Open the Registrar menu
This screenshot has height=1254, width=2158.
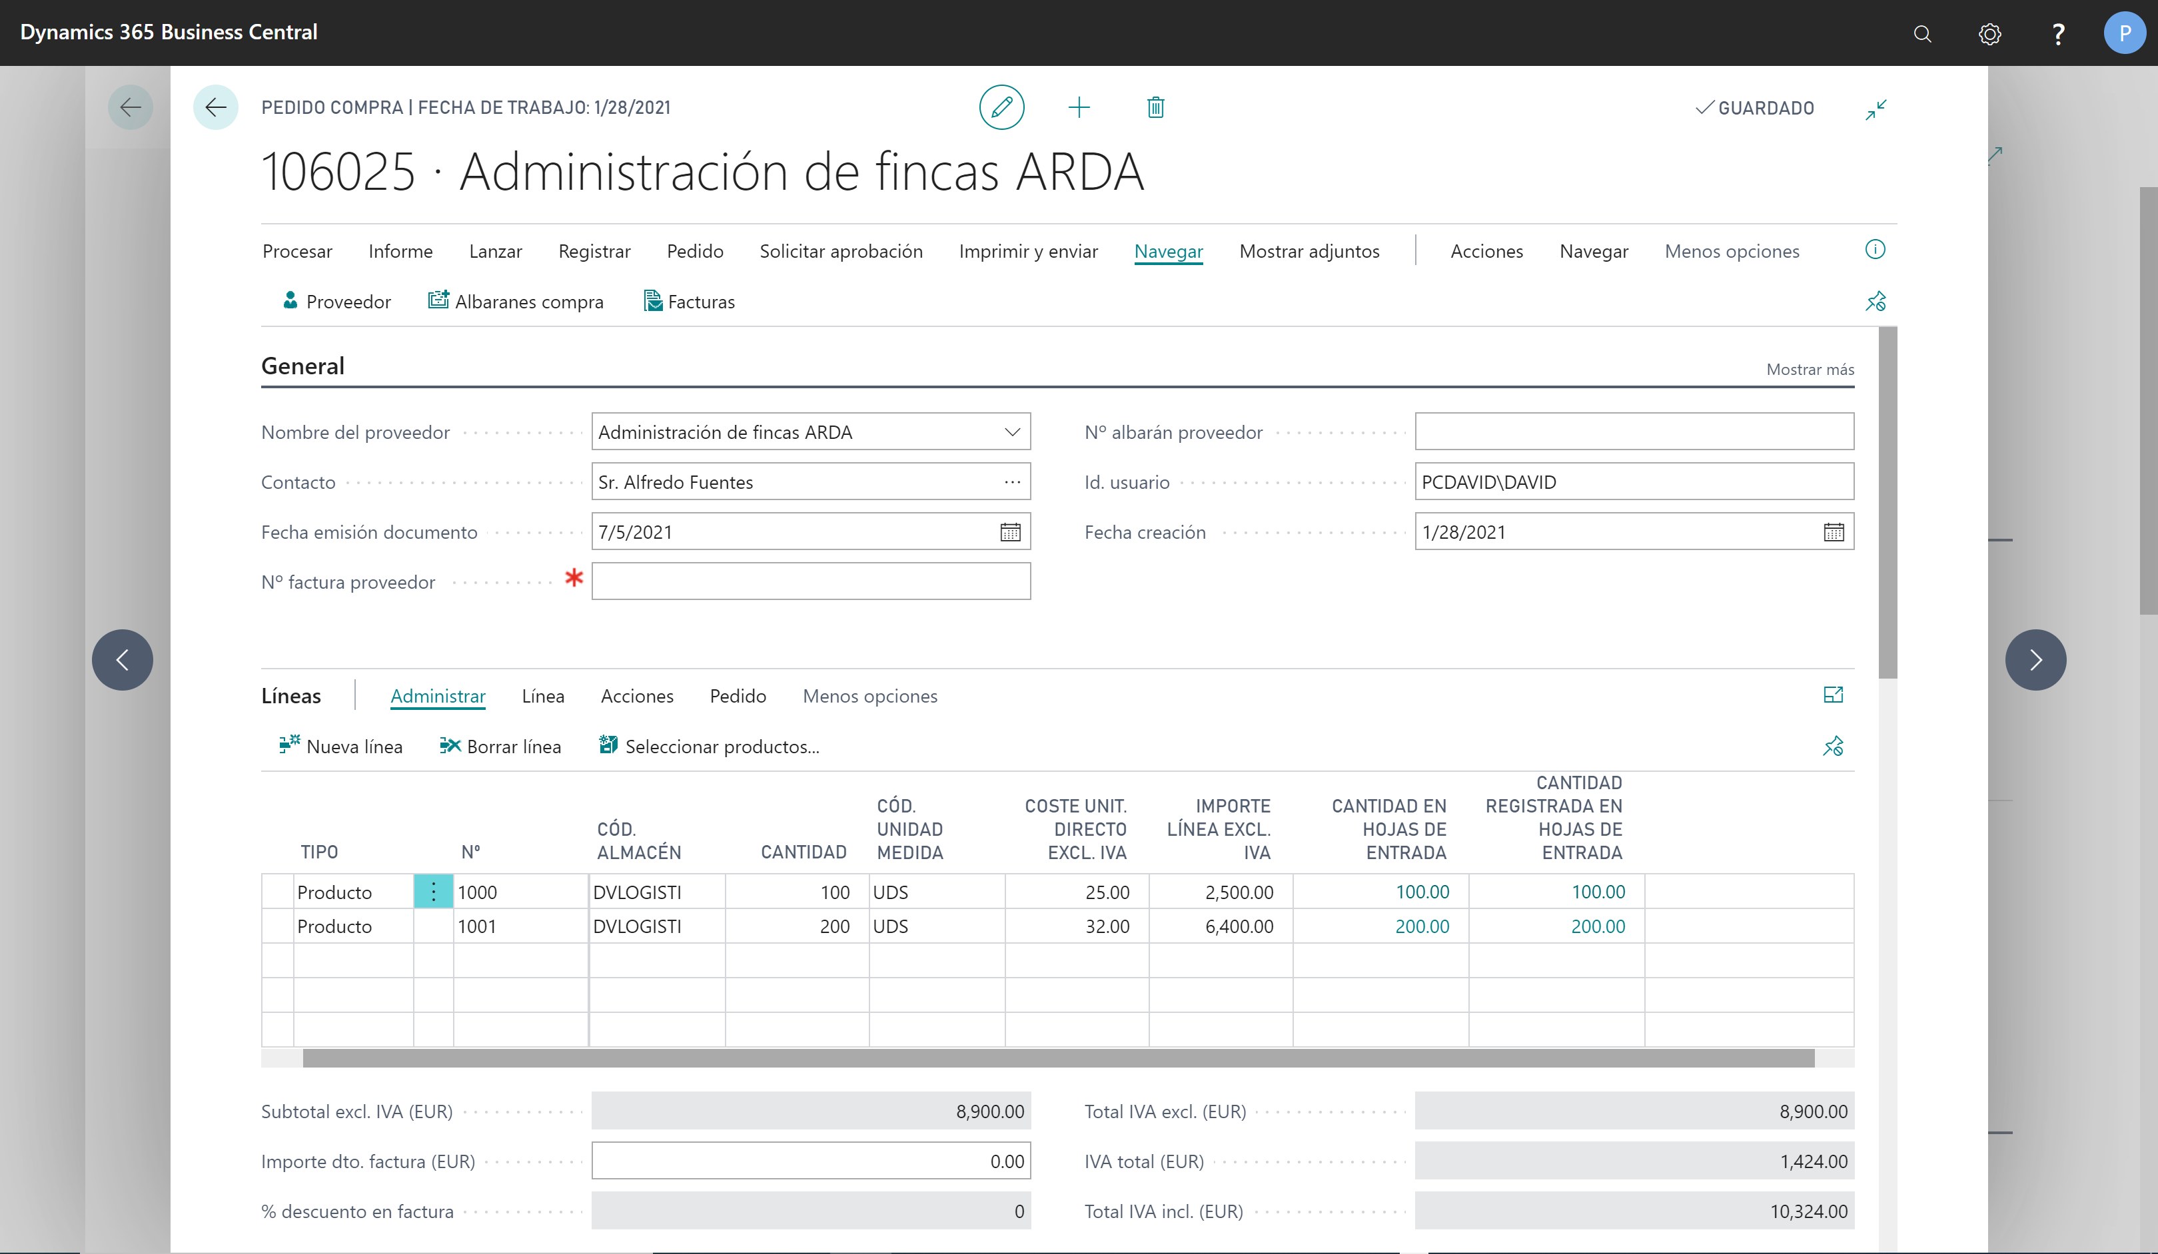coord(594,251)
